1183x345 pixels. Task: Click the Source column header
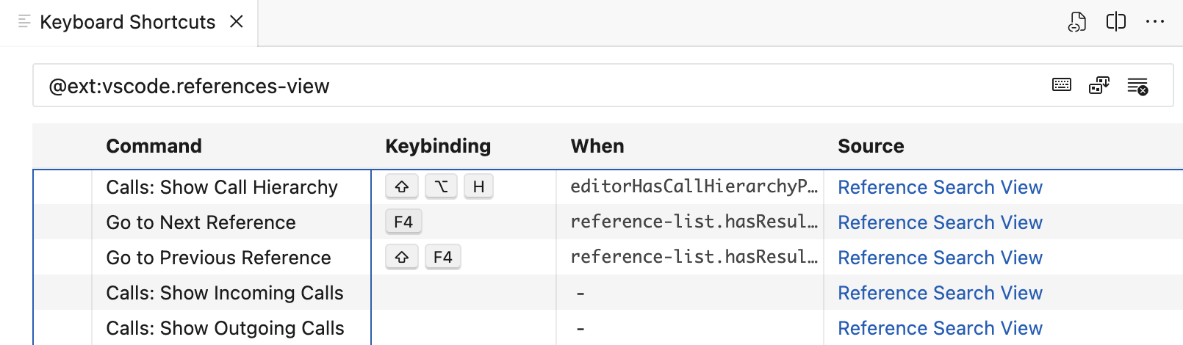click(x=871, y=146)
